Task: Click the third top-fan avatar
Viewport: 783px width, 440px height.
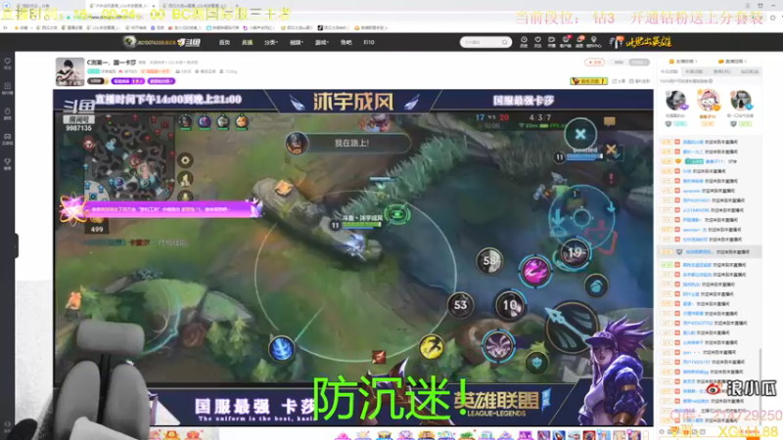Action: pyautogui.click(x=741, y=101)
